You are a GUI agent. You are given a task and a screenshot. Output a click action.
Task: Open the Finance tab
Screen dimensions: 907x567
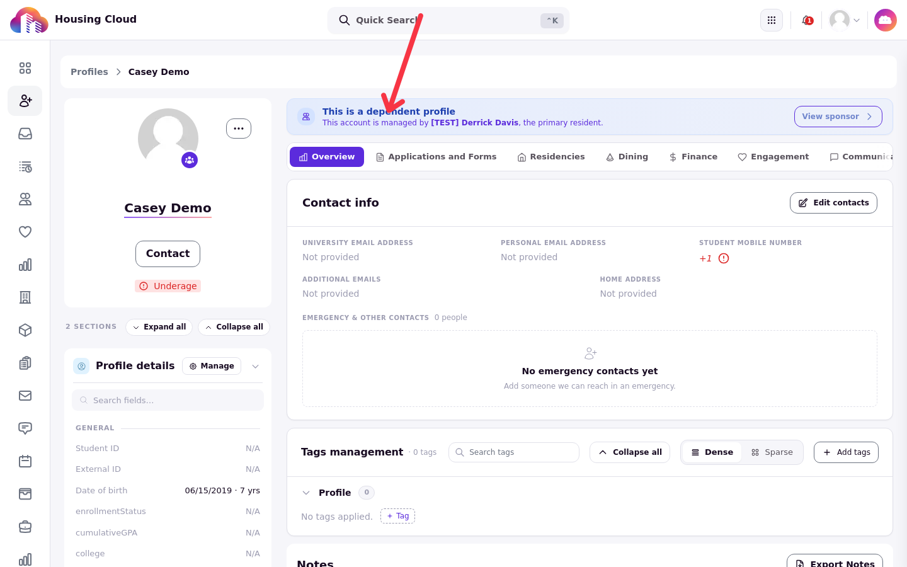pos(693,157)
